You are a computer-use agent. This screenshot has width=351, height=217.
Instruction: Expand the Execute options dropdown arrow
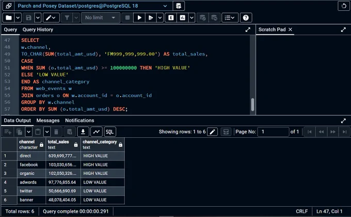160,17
